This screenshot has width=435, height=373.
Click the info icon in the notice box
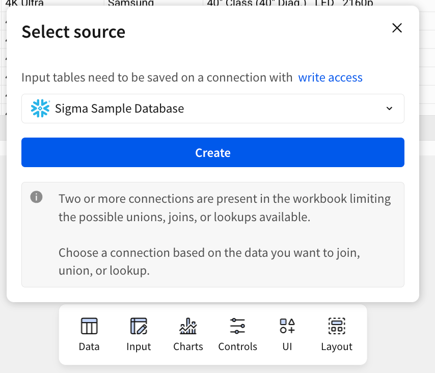pyautogui.click(x=36, y=197)
